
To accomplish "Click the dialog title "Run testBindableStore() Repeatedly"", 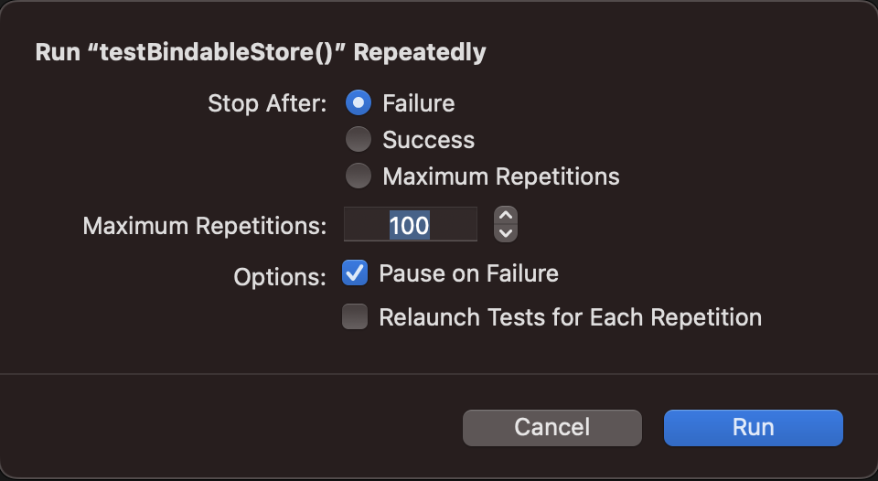I will pyautogui.click(x=261, y=52).
